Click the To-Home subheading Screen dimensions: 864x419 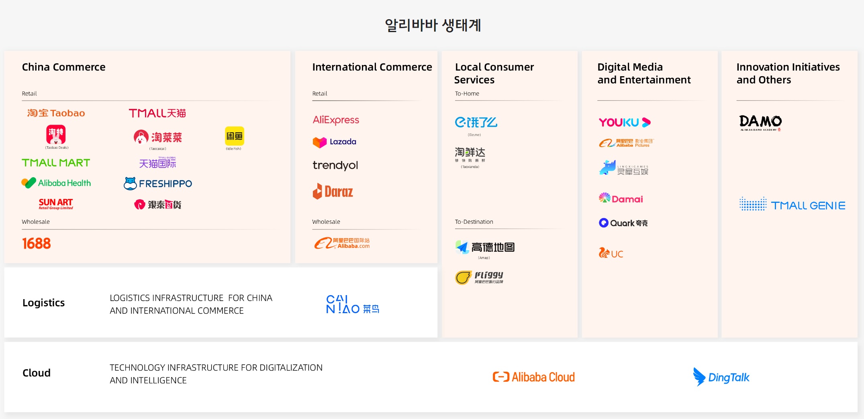pyautogui.click(x=467, y=93)
